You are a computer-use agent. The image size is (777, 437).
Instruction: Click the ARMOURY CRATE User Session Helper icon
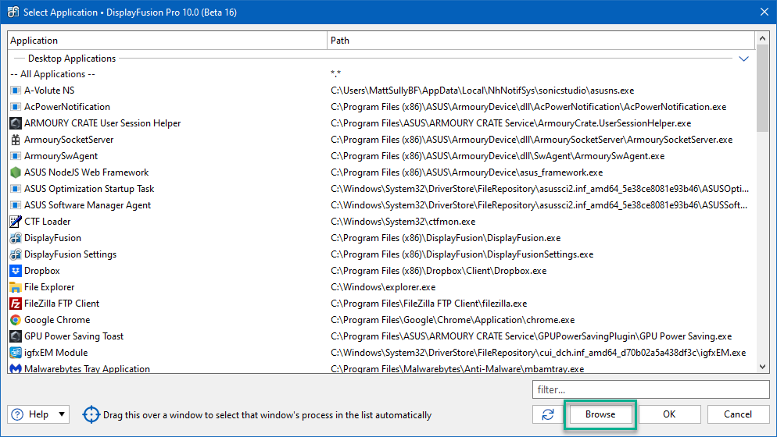tap(16, 123)
